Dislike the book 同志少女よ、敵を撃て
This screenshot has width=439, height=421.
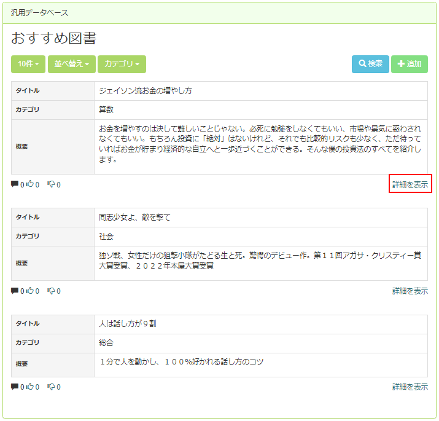click(51, 291)
